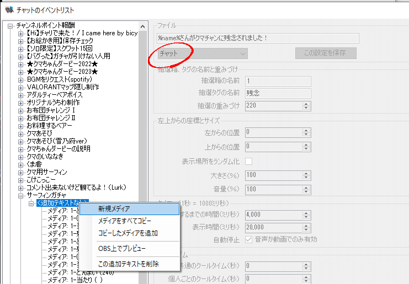Select コピーしたメディアを追加 menu entry

point(129,233)
